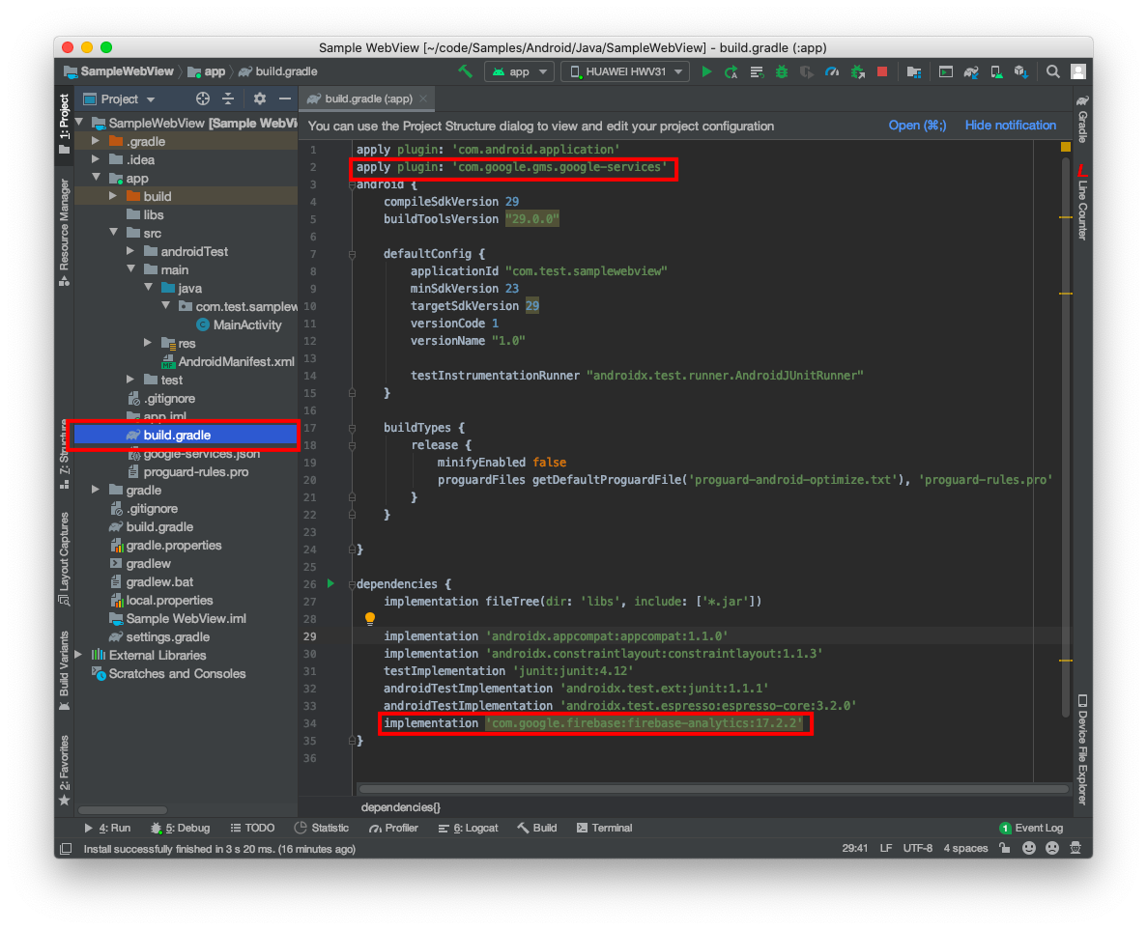
Task: Click the Run with Coverage icon
Action: click(806, 71)
